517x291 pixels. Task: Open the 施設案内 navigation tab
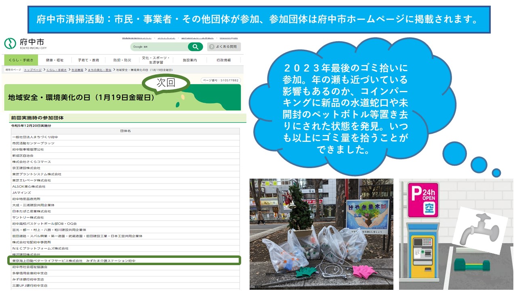190,60
